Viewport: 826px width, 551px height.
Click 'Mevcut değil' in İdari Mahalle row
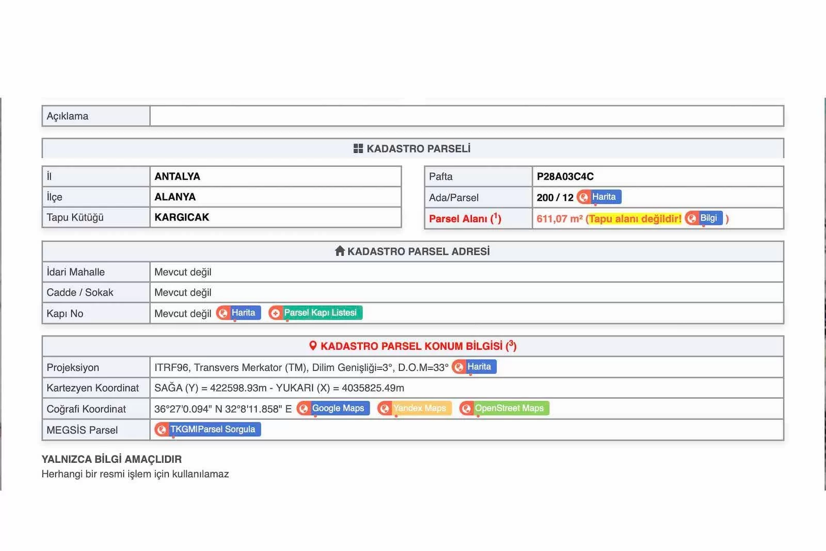(x=183, y=272)
